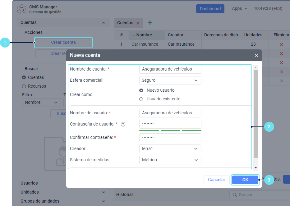Open the Apps menu
The image size is (290, 206).
pyautogui.click(x=239, y=9)
